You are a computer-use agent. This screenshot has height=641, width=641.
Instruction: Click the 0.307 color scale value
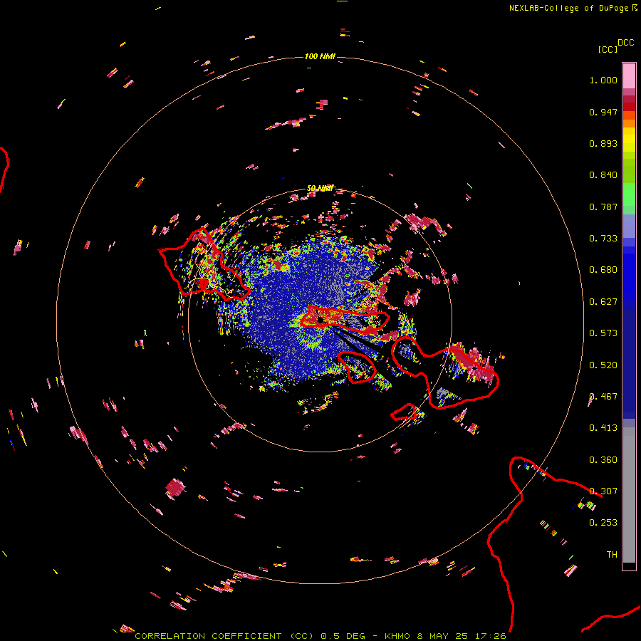point(603,491)
